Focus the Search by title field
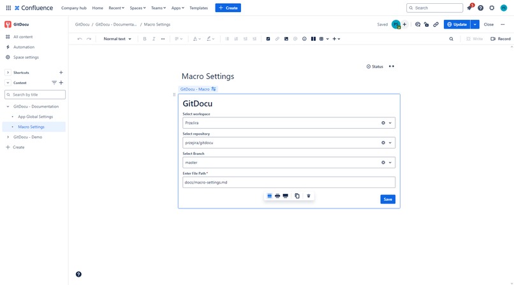This screenshot has width=514, height=285. pyautogui.click(x=35, y=94)
